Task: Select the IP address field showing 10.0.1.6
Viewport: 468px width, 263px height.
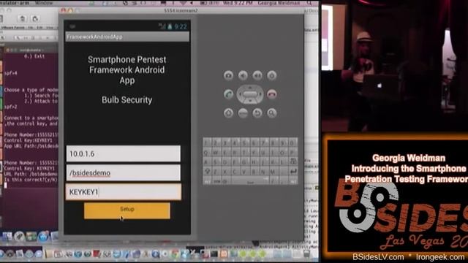Action: point(124,153)
